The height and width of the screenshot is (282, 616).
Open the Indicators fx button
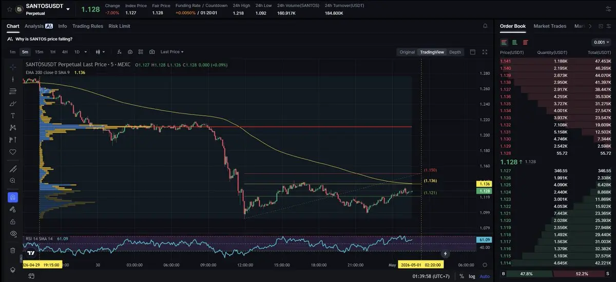click(x=119, y=52)
